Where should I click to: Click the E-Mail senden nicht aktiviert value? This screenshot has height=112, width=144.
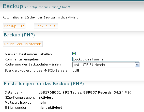click(x=50, y=107)
